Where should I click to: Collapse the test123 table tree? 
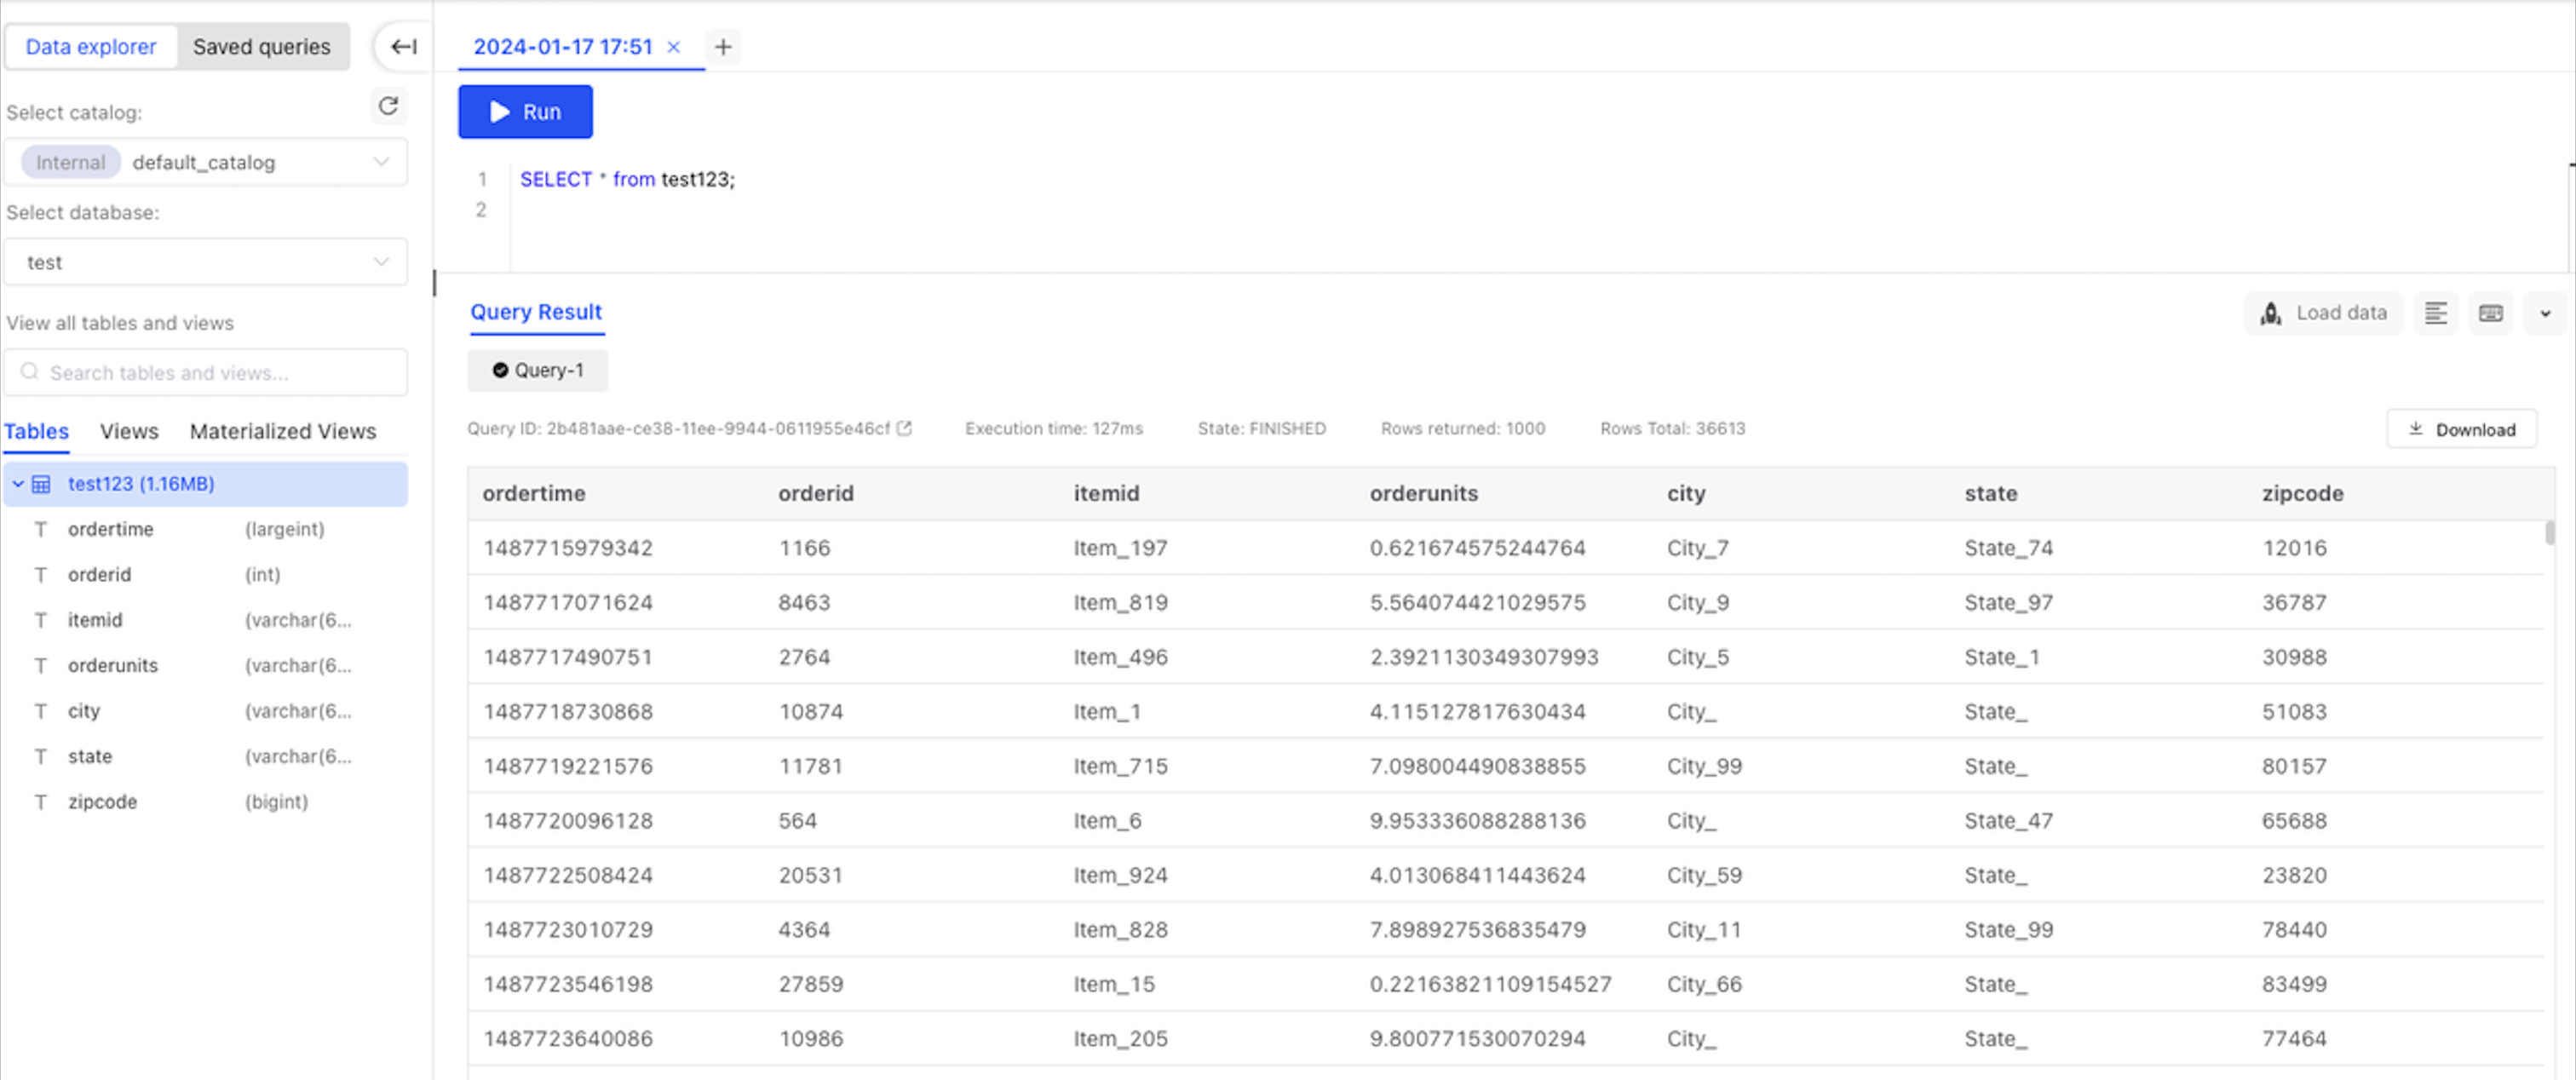(x=17, y=484)
